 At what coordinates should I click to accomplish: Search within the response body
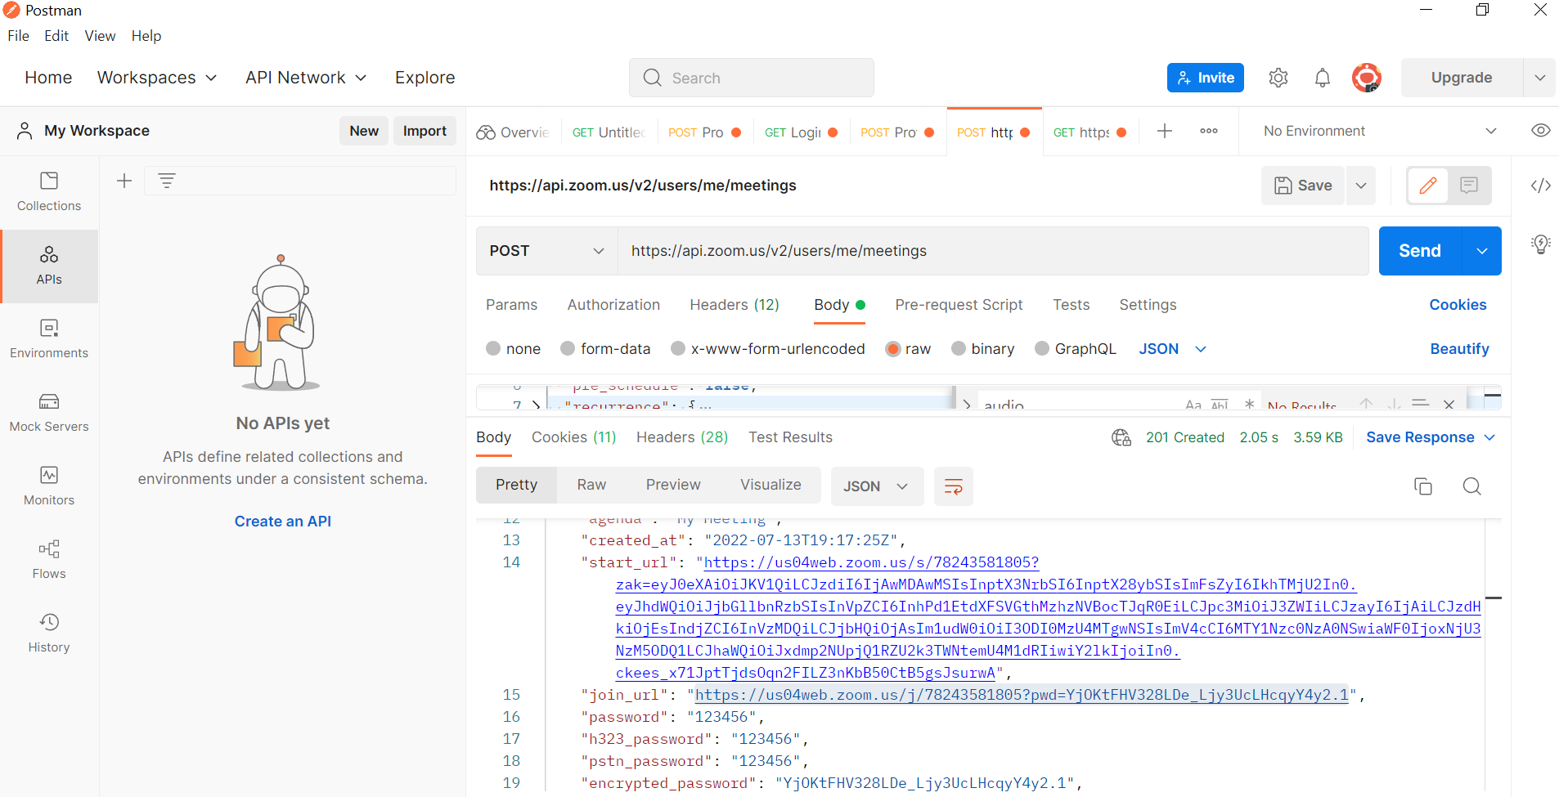tap(1471, 486)
